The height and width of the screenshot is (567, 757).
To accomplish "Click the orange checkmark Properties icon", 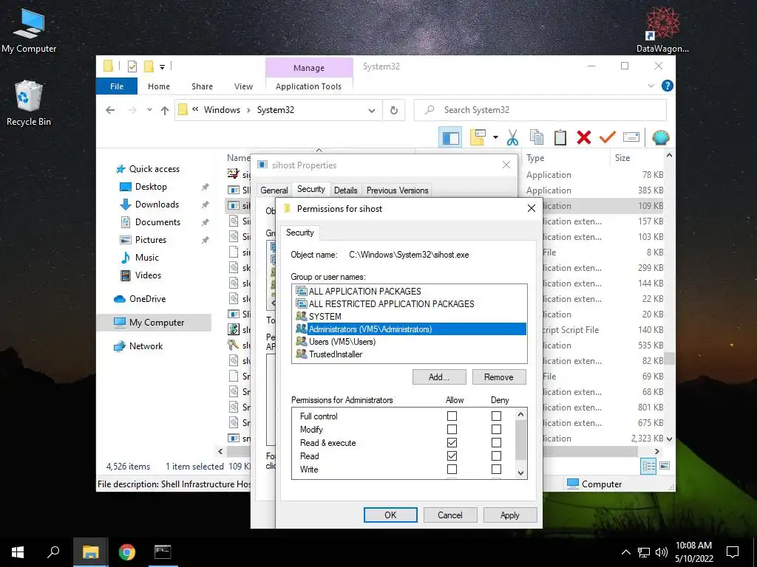I will coord(608,137).
